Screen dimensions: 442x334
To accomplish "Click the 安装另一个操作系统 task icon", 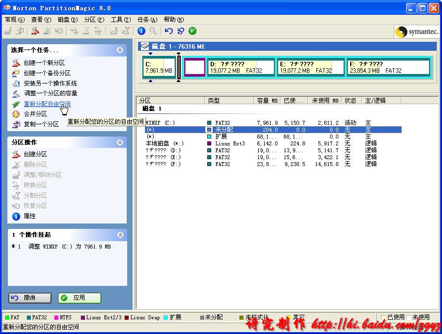I will [16, 83].
